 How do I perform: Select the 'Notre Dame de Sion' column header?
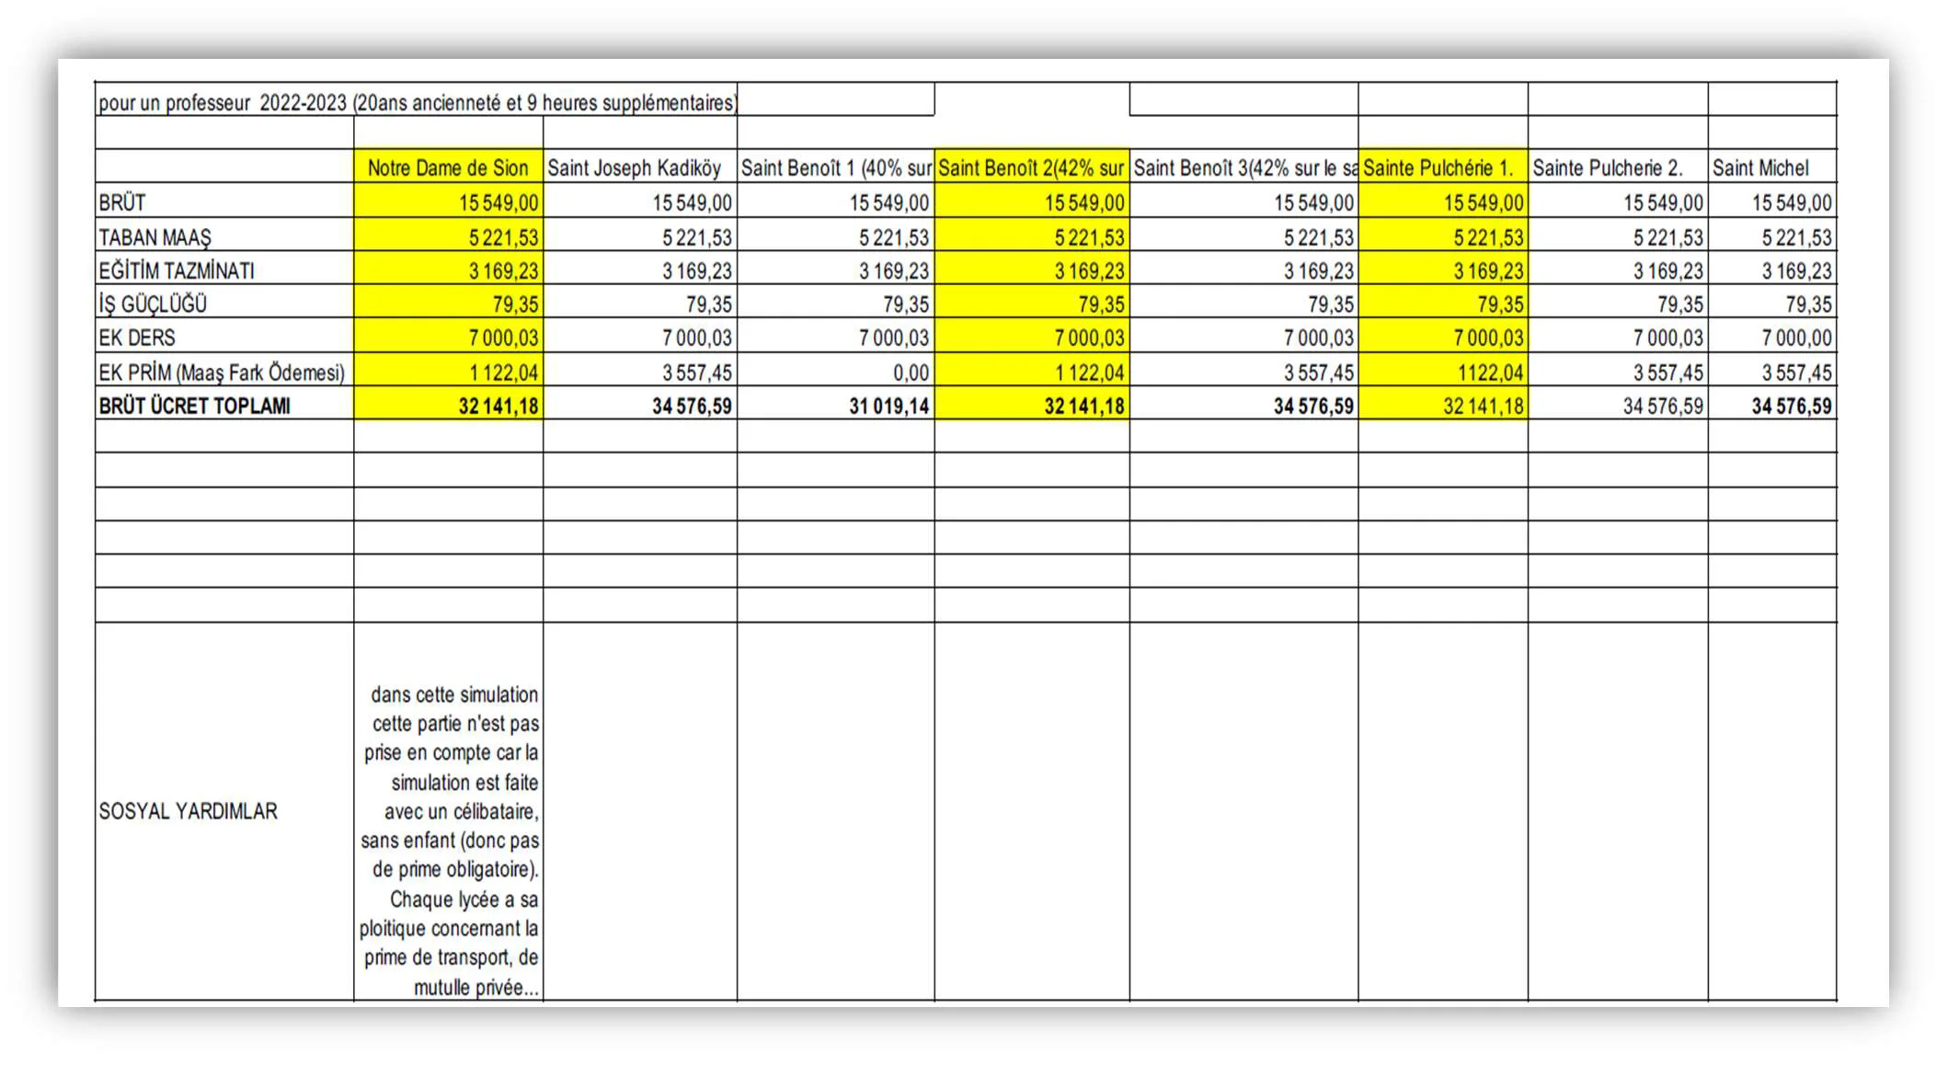pyautogui.click(x=448, y=167)
